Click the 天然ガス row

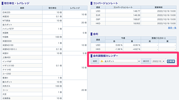click(22, 86)
